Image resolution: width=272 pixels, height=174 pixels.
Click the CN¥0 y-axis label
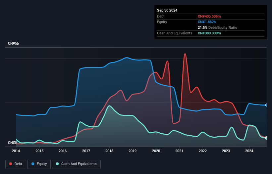click(x=13, y=143)
